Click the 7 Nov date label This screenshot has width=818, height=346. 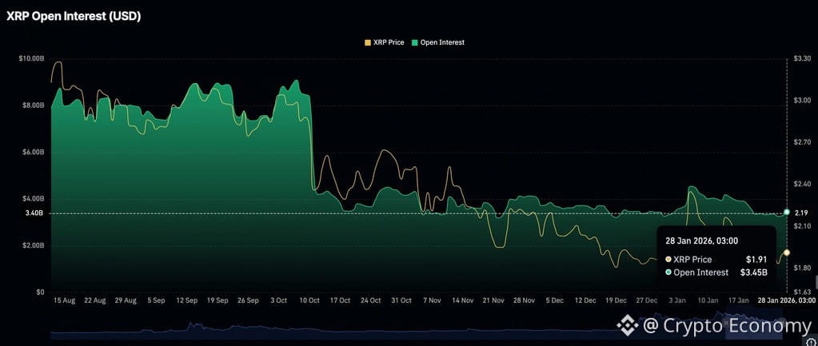tap(432, 301)
